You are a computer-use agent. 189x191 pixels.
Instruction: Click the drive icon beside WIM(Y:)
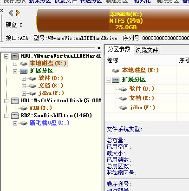point(24,108)
